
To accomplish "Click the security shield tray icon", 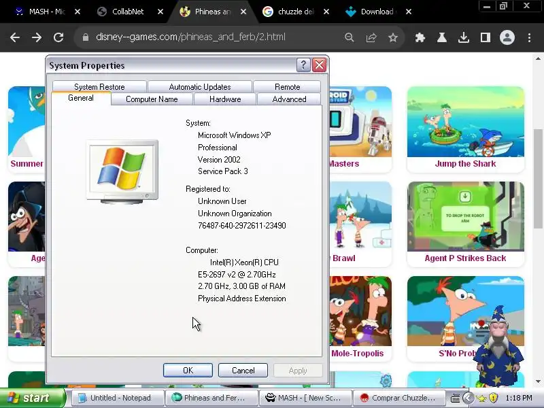I will 494,398.
